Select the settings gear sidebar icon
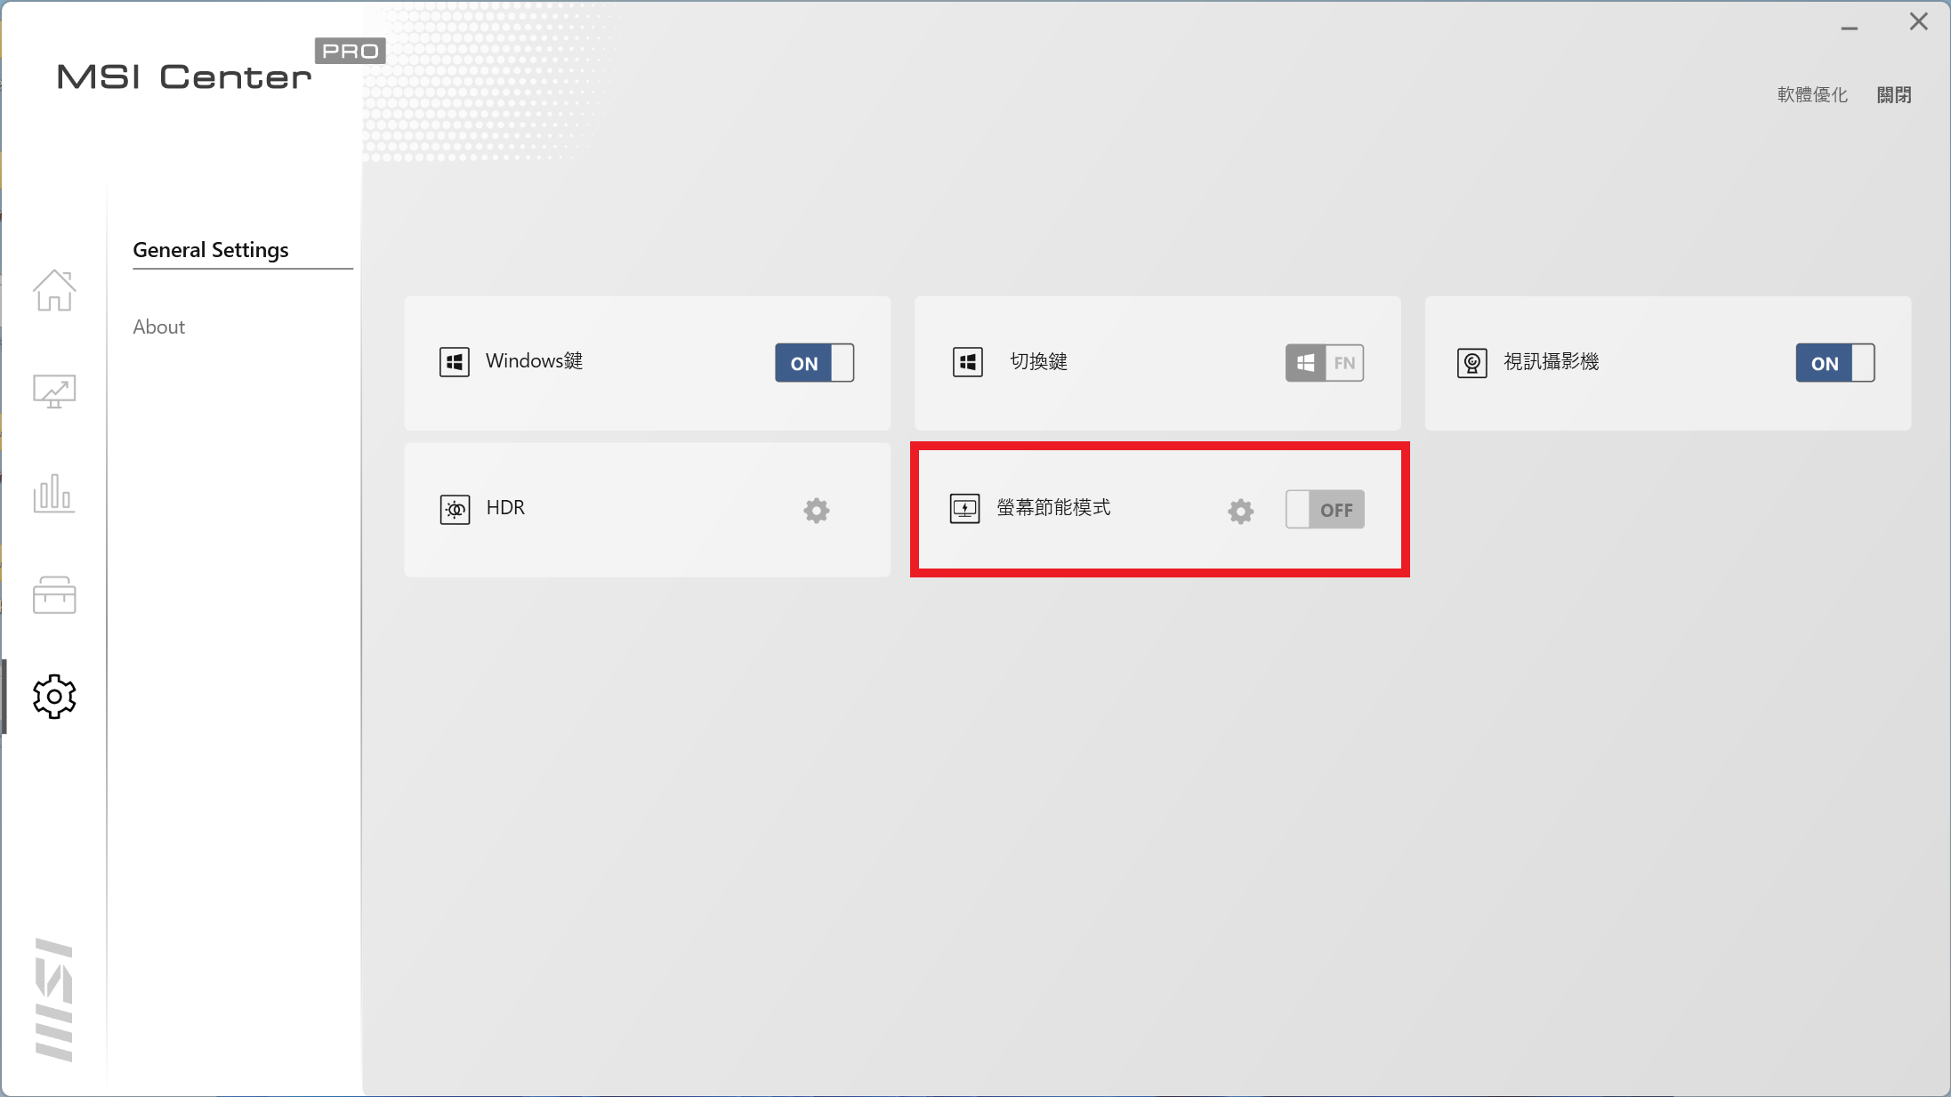This screenshot has height=1097, width=1951. [54, 697]
